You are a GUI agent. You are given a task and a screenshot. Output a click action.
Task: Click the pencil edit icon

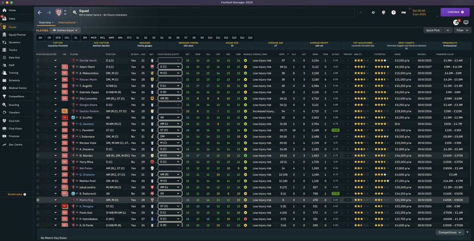[361, 12]
